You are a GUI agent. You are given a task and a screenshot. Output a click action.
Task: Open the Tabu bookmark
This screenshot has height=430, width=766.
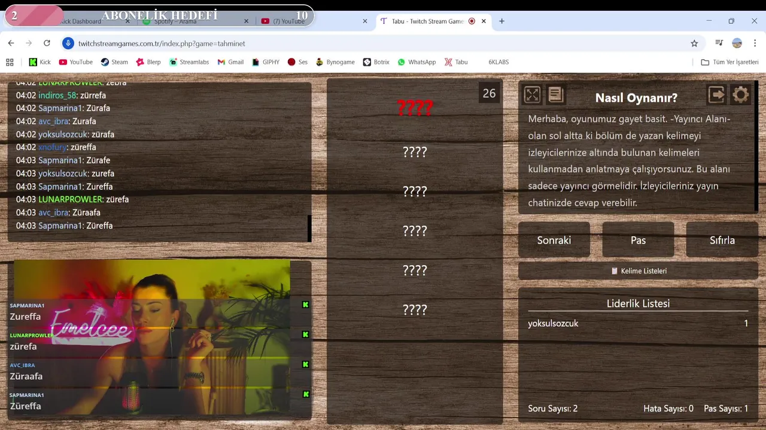click(456, 62)
